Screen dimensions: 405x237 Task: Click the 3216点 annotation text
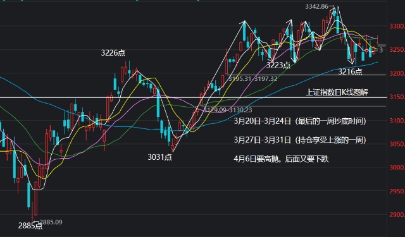pyautogui.click(x=350, y=71)
